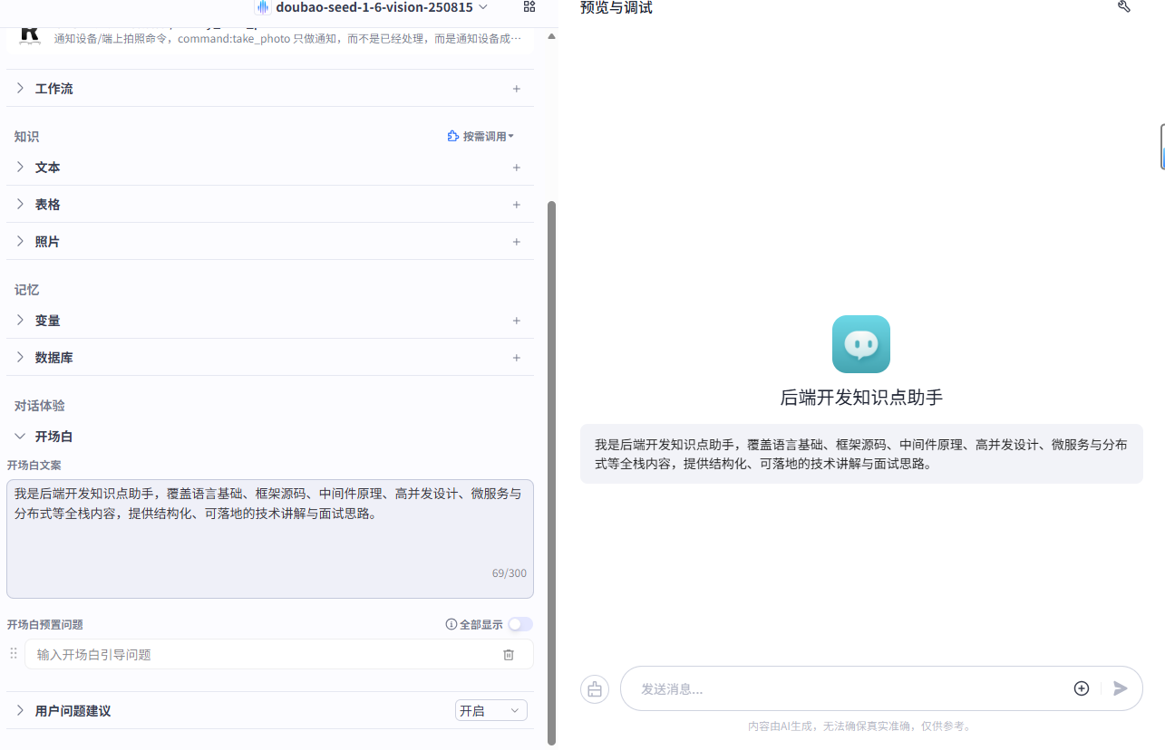Open the 按需调用 dropdown
1165x750 pixels.
[x=481, y=136]
